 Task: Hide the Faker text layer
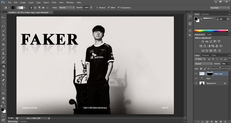tap(196, 78)
